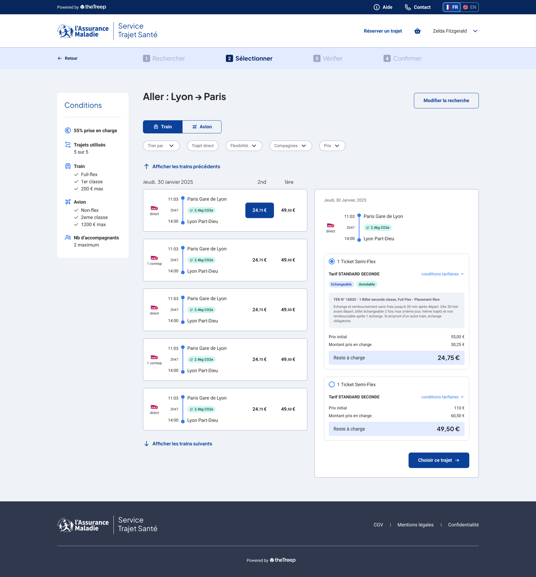536x577 pixels.
Task: Click theTreep logo in the top bar
Action: tap(93, 7)
